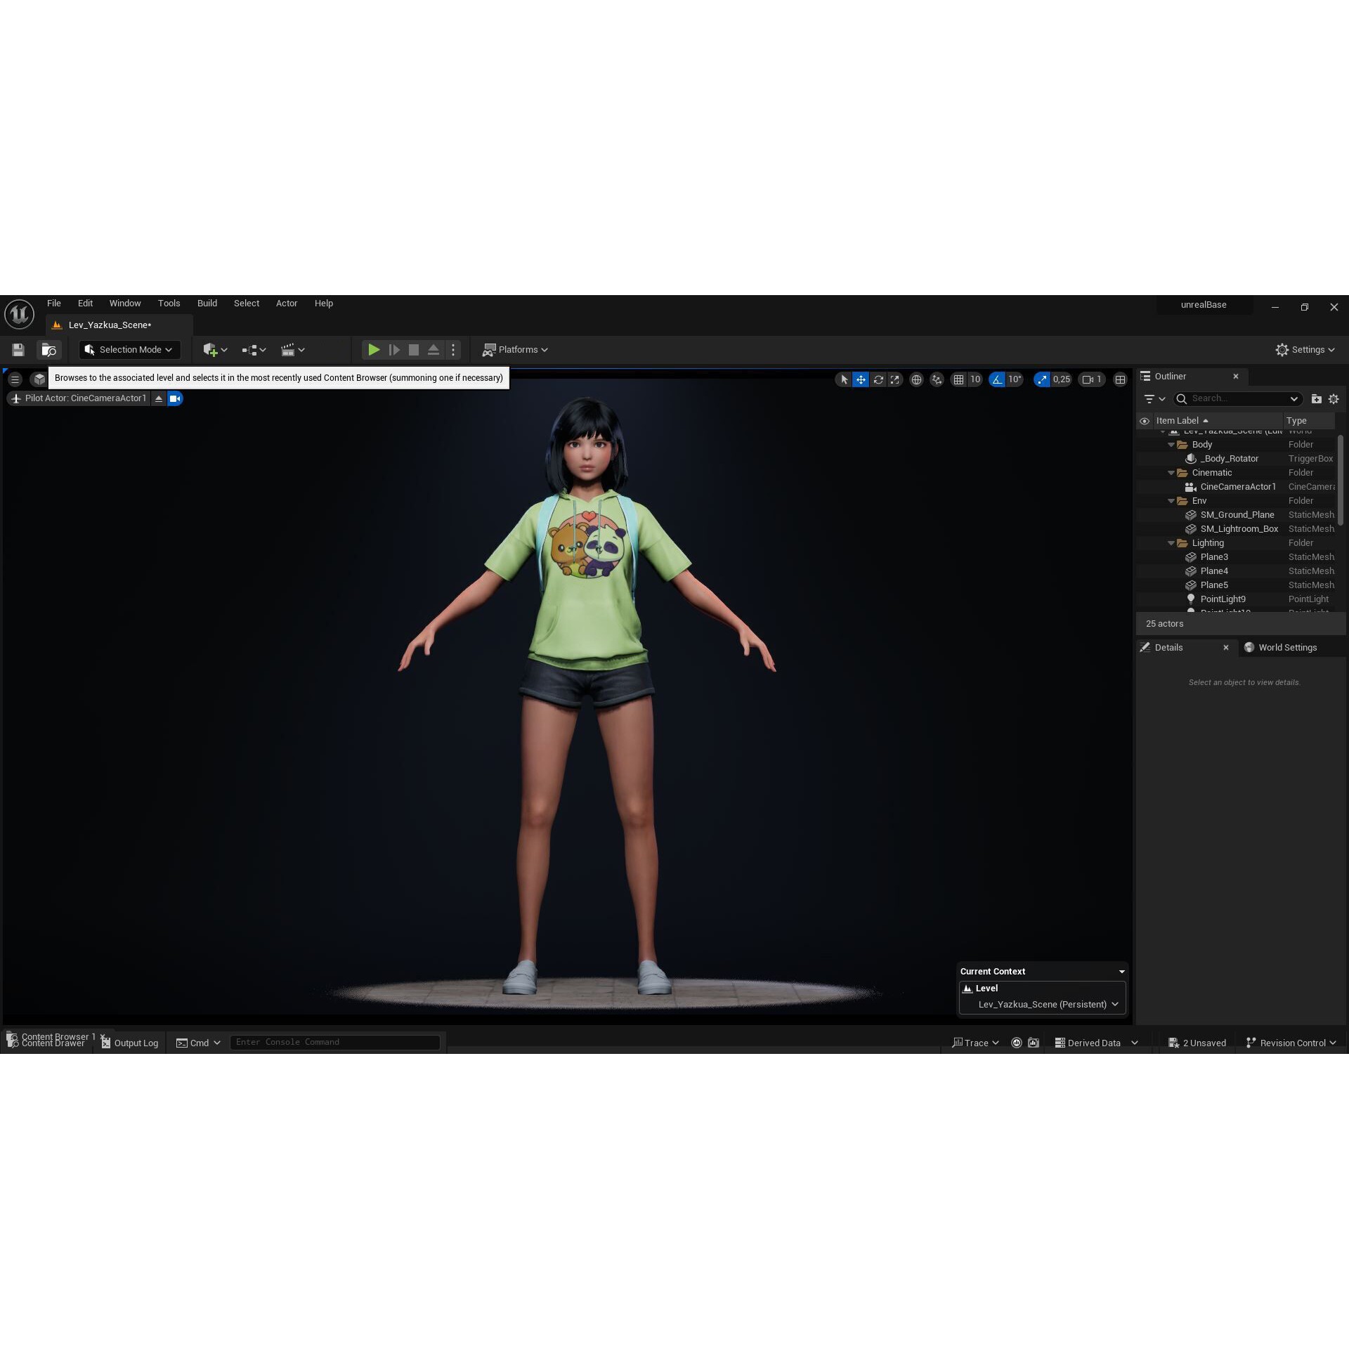Viewport: 1349px width, 1349px height.
Task: Open the Trace dropdown in status bar
Action: point(975,1043)
